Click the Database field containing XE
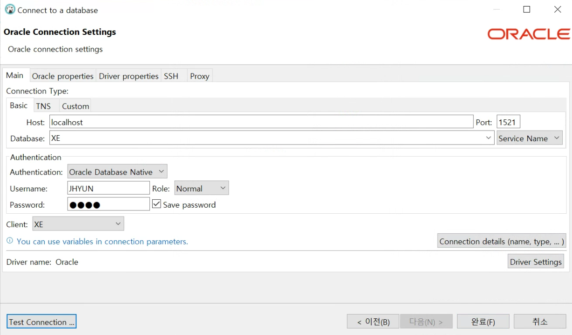 271,138
